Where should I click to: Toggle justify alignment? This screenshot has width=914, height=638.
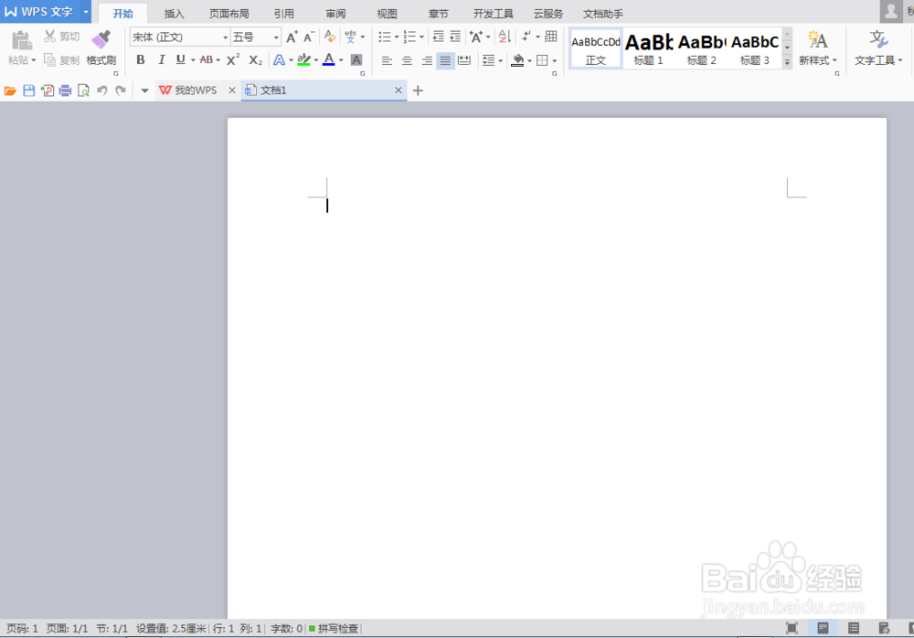pyautogui.click(x=445, y=60)
